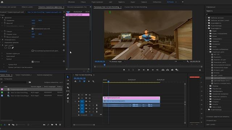This screenshot has height=130, width=232.
Task: Expand the Opacity effect group
Action: (1, 40)
